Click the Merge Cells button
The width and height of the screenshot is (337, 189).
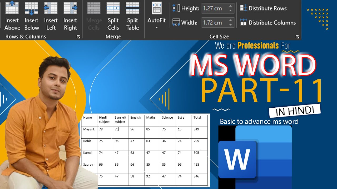pyautogui.click(x=94, y=16)
